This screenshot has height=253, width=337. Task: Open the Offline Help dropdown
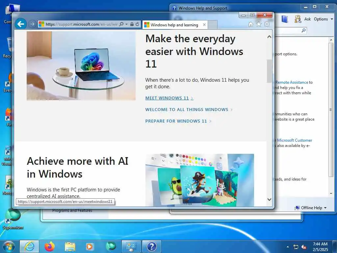click(311, 208)
